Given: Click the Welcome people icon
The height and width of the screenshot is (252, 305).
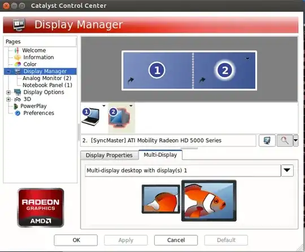Looking at the screenshot, I should (x=17, y=51).
